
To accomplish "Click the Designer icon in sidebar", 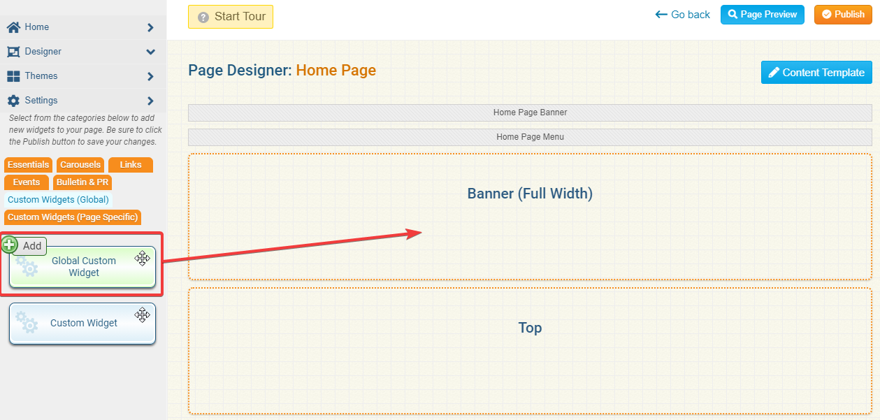I will [13, 52].
